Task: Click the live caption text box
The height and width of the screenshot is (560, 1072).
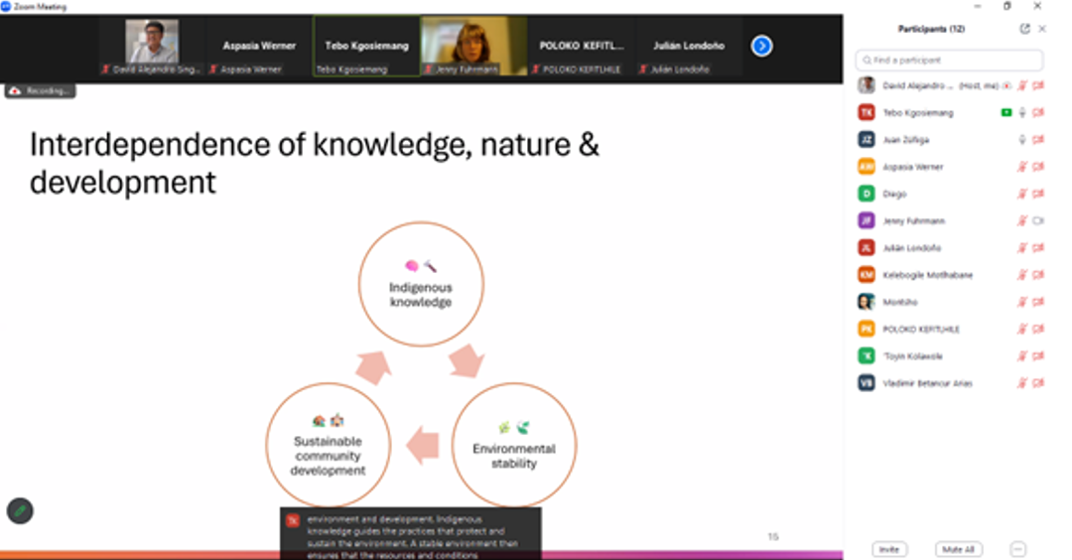Action: tap(411, 533)
